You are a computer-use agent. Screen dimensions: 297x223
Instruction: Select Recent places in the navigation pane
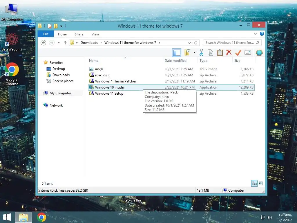63,81
